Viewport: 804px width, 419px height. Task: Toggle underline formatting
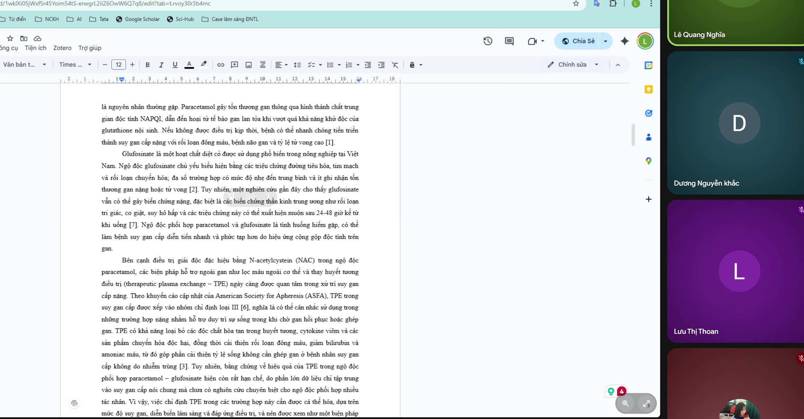click(175, 65)
